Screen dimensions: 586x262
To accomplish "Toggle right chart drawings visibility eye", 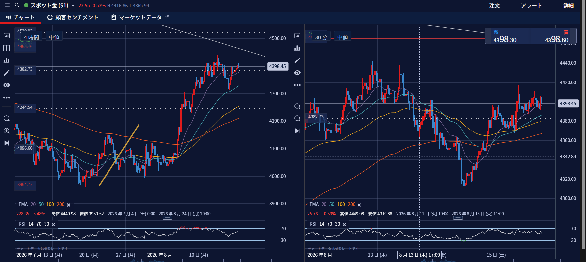I will (297, 73).
